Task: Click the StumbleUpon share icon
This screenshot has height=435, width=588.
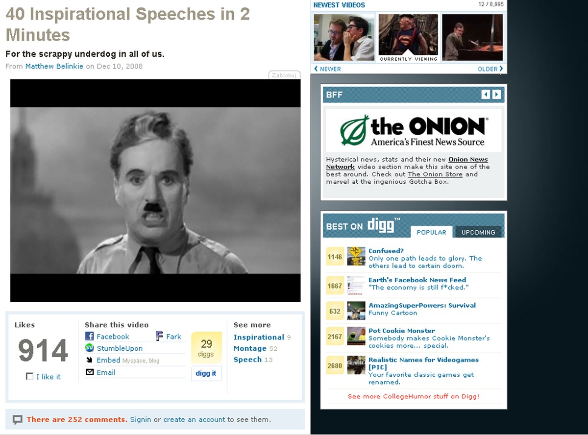Action: coord(89,348)
